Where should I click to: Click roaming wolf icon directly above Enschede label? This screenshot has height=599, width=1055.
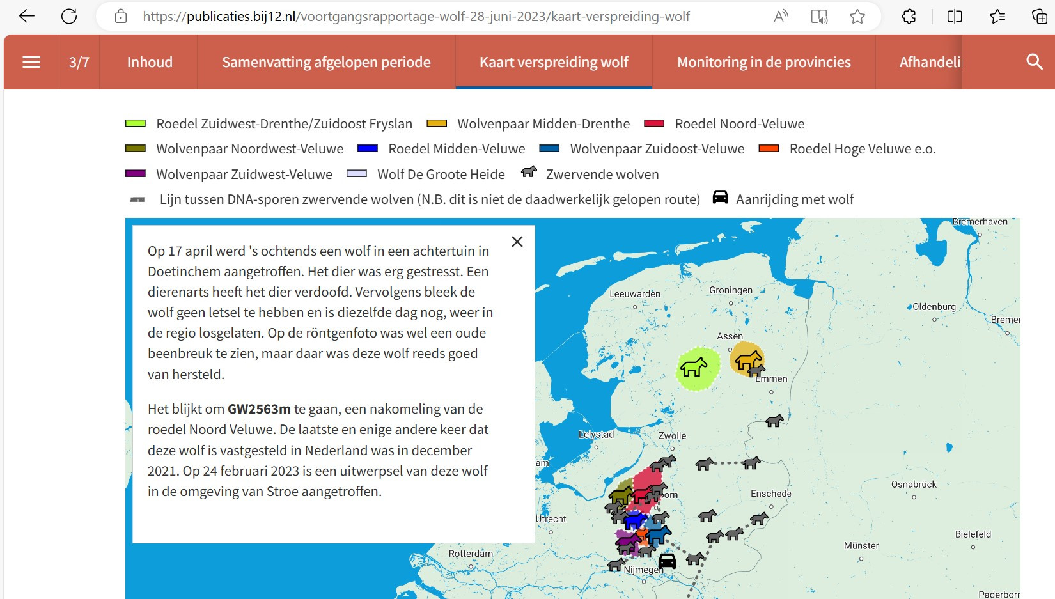point(751,462)
